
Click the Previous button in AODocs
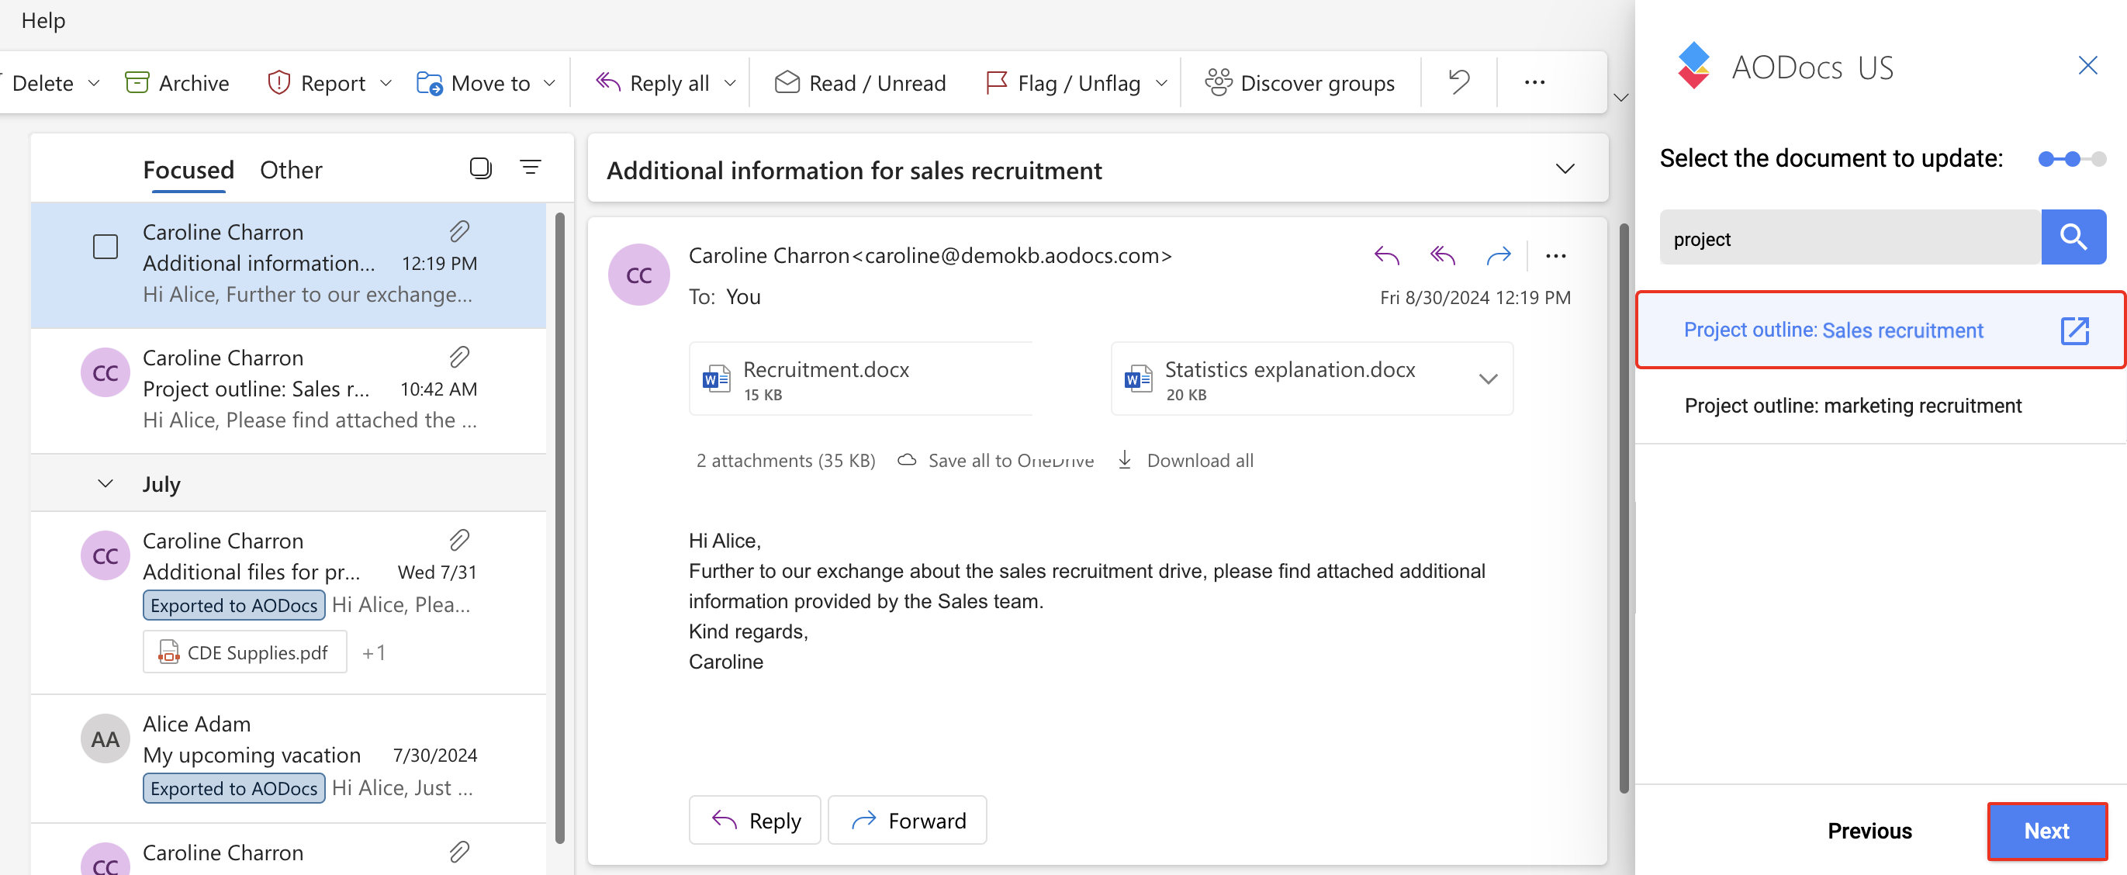tap(1869, 831)
